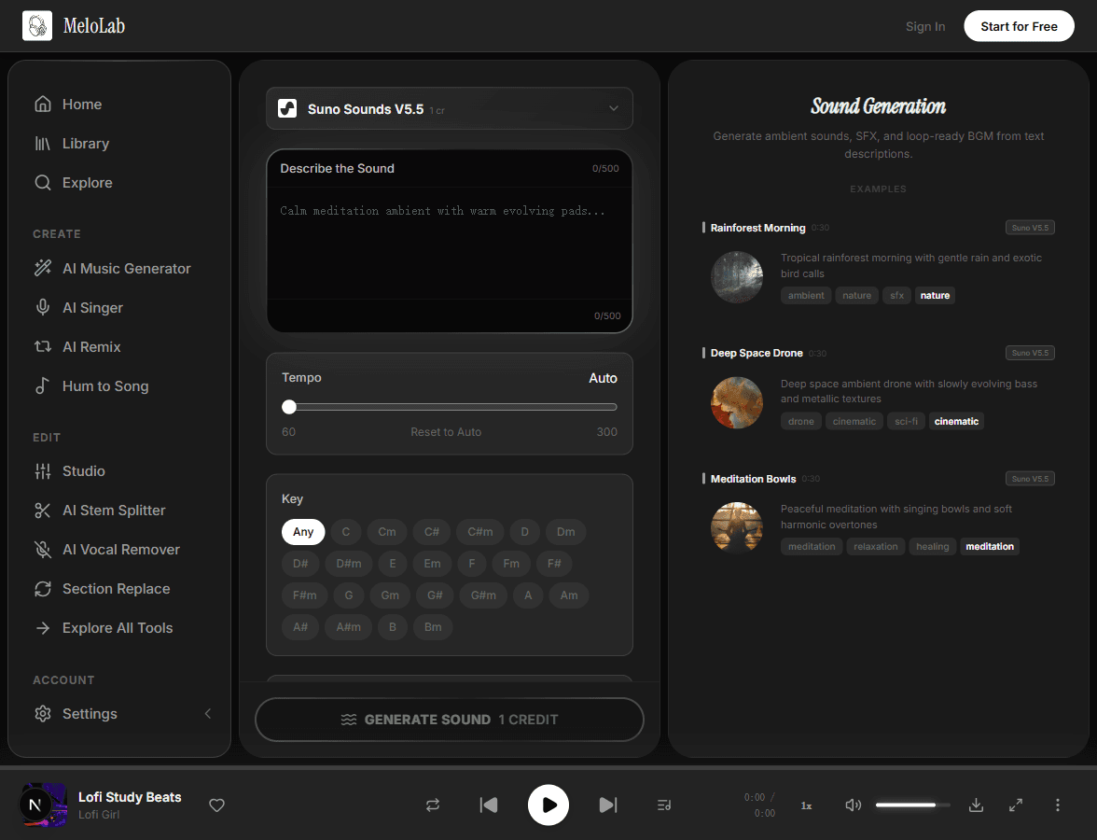
Task: Select key F#
Action: point(554,564)
